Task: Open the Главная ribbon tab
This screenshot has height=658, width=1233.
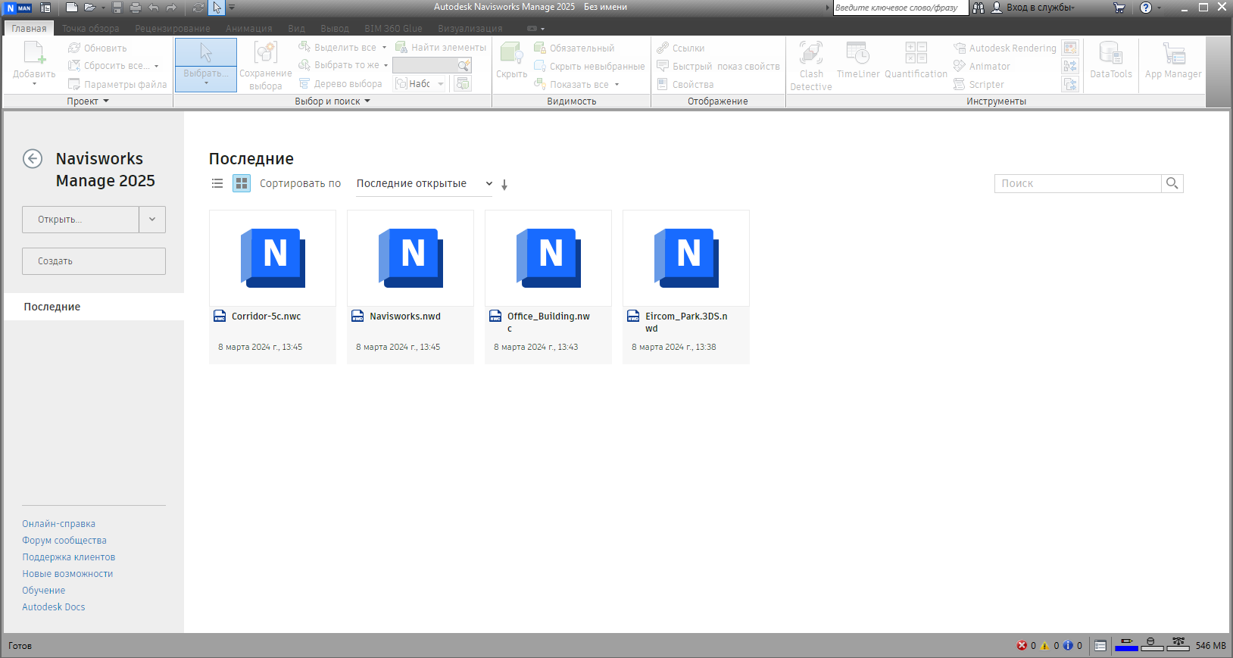Action: [x=30, y=28]
